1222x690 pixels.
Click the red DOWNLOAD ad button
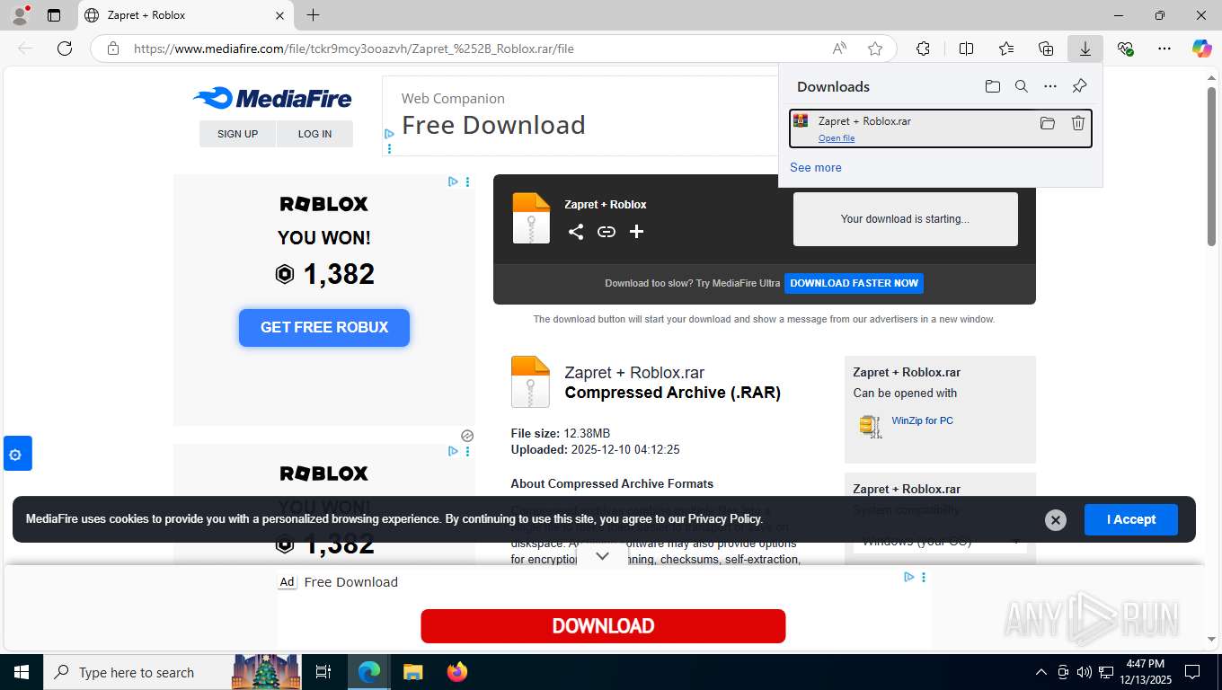pos(603,626)
